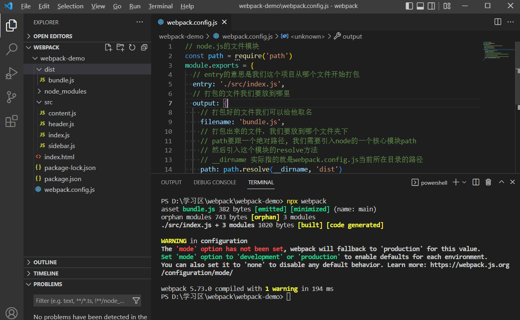Close the webpack.config.js editor tab
The image size is (520, 320).
[x=225, y=22]
